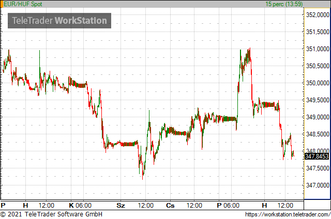
Task: Click the 352,0000 price axis label
Action: 318,15
